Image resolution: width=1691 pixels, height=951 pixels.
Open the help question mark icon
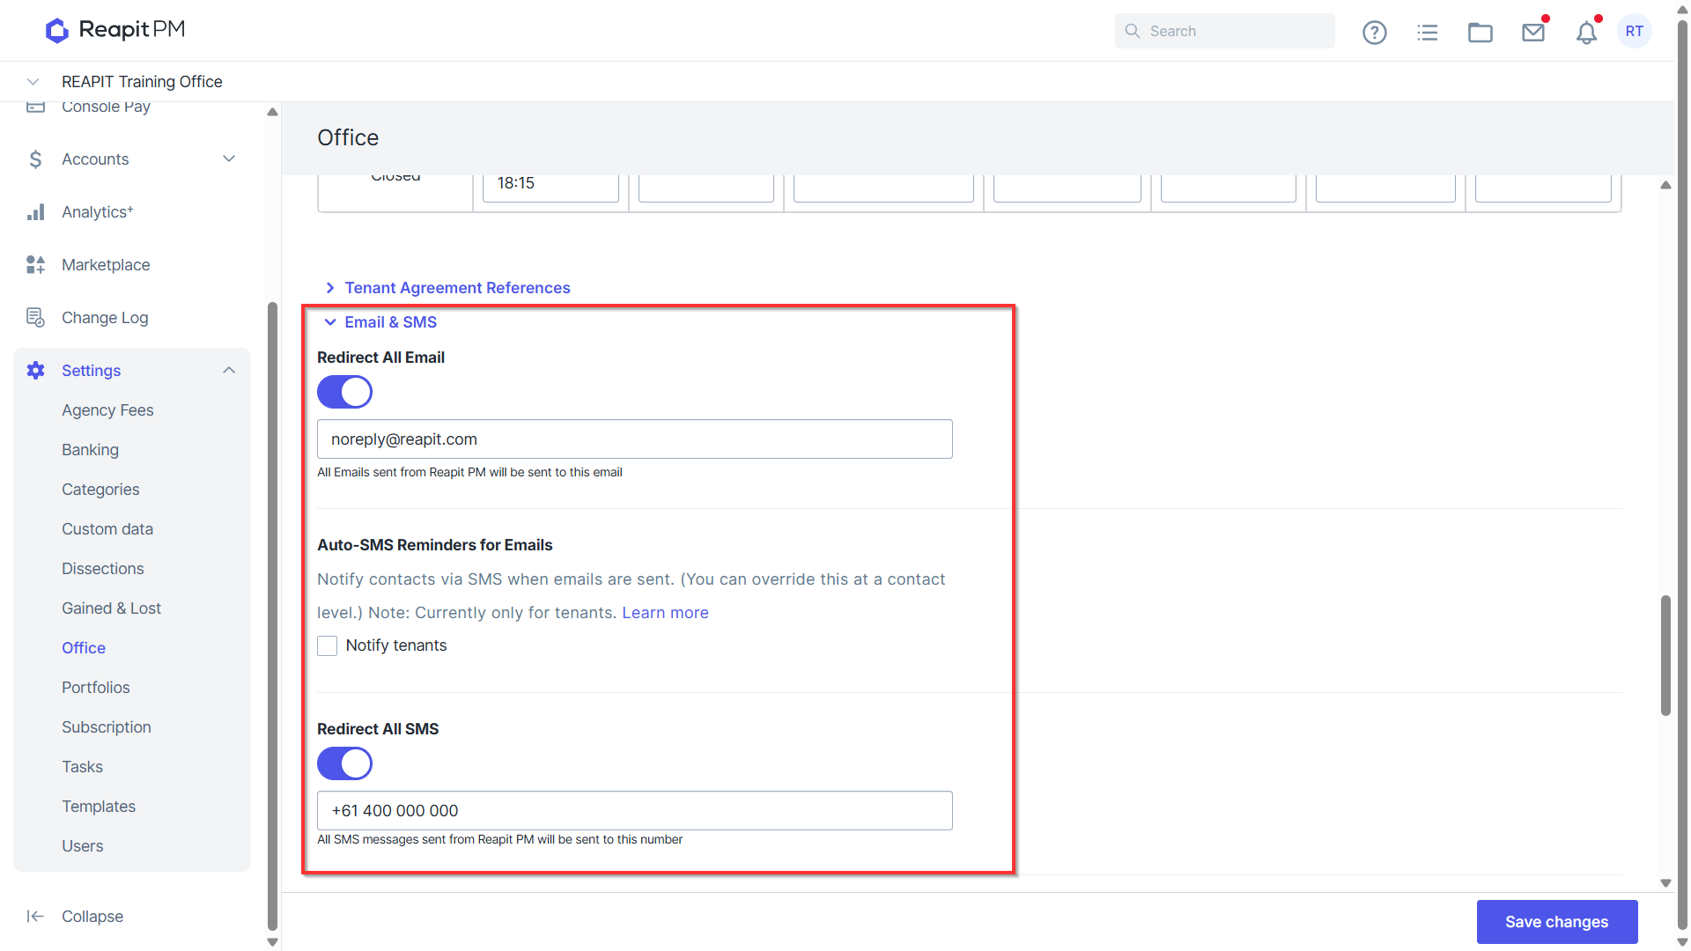coord(1374,33)
